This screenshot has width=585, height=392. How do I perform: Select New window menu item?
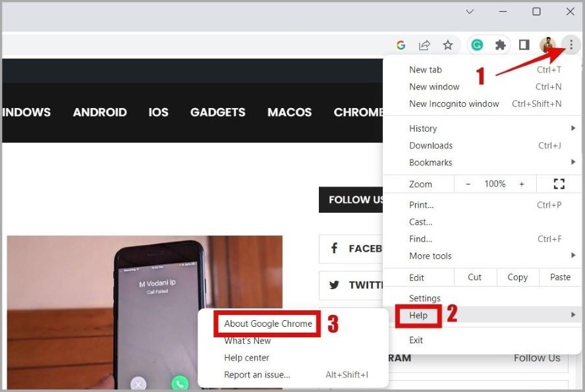482,86
